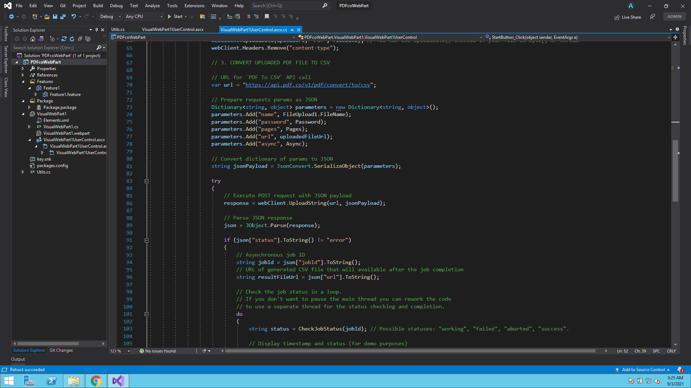Image resolution: width=691 pixels, height=388 pixels.
Task: Open the Extensions menu
Action: point(194,6)
